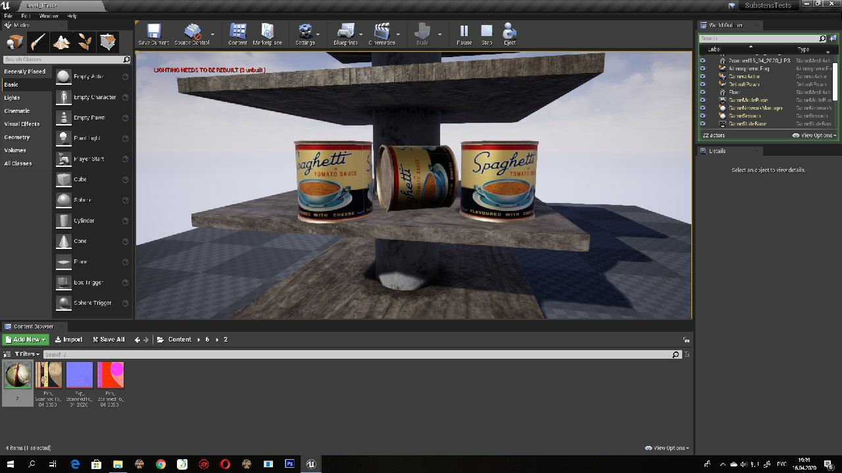Hide Atmospheric Fog actor via eye icon
The height and width of the screenshot is (473, 842).
pyautogui.click(x=703, y=68)
